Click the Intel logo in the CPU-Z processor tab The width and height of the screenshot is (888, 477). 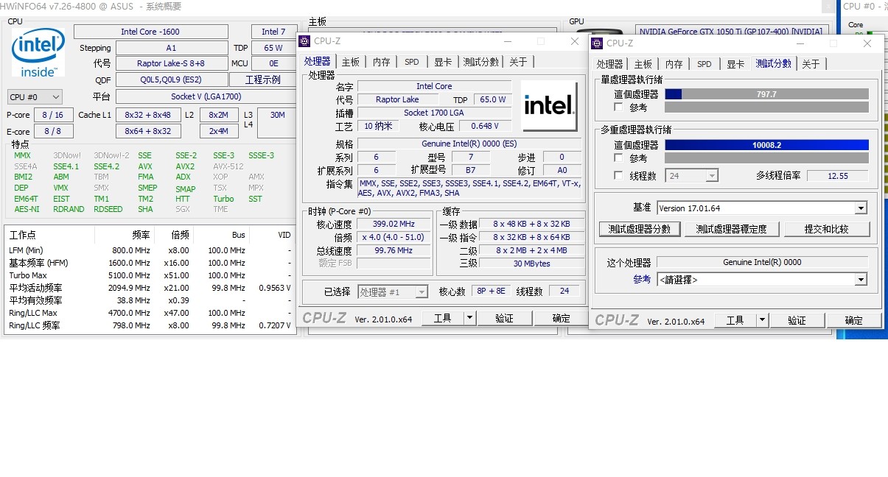point(549,106)
